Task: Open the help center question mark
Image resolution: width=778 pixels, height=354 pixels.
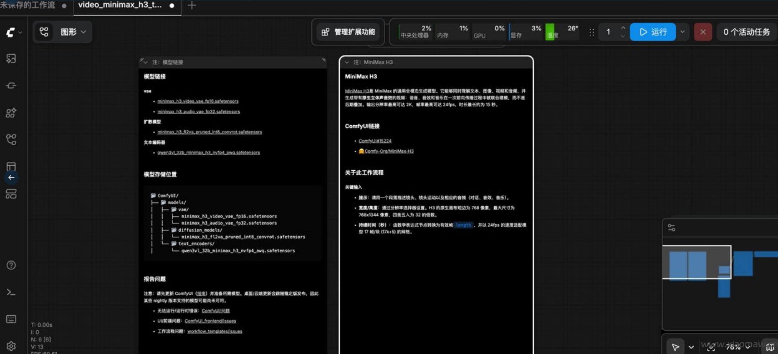Action: [11, 265]
